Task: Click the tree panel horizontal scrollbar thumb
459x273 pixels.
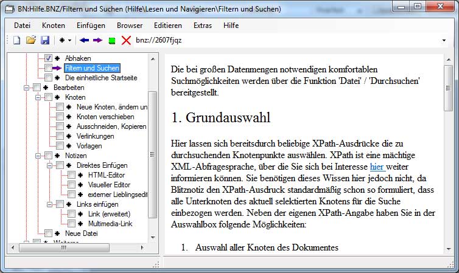Action: coord(64,247)
